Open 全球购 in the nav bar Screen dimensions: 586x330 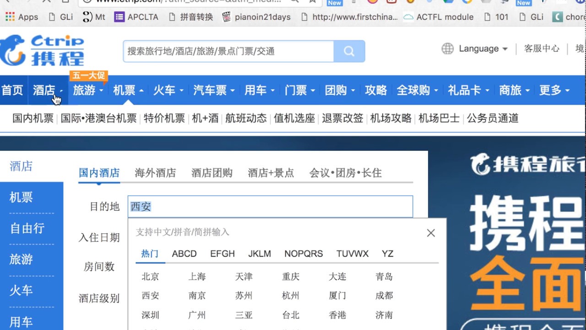point(413,90)
